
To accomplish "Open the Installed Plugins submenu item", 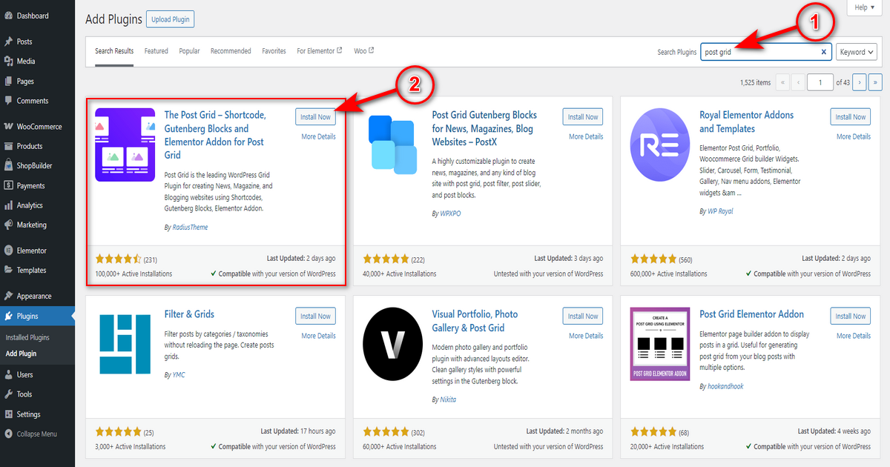I will click(x=27, y=337).
